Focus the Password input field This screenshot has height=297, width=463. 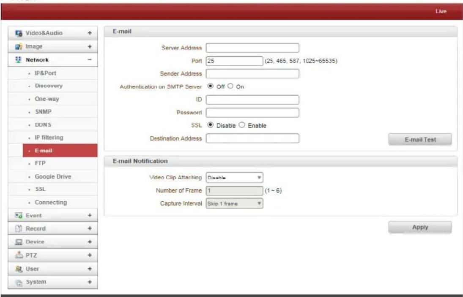252,113
